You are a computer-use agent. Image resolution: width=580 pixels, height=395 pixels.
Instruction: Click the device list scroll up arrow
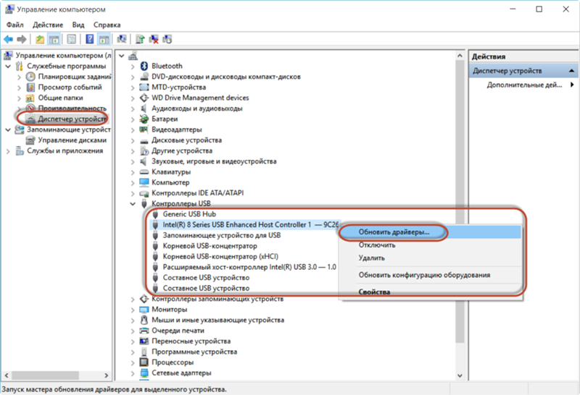coord(460,56)
